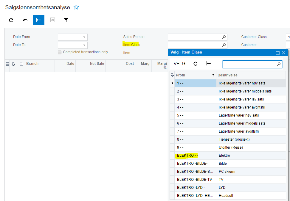Select row "Lagerførte varer middels sats"
290x201 pixels.
click(228, 123)
